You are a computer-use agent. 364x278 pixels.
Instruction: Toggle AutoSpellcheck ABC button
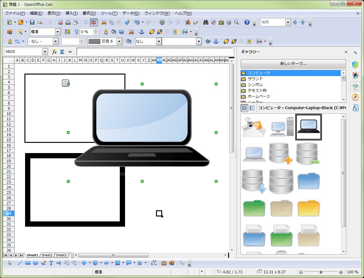pyautogui.click(x=94, y=22)
